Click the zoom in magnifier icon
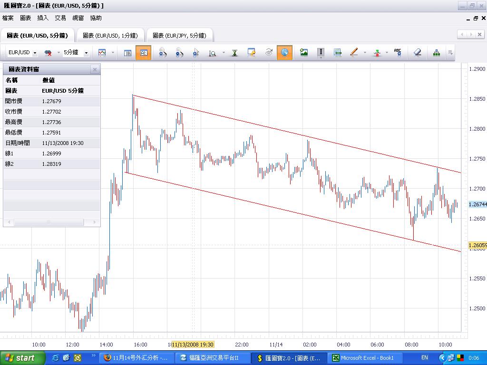Screen dimensions: 487x365 [x=163, y=53]
